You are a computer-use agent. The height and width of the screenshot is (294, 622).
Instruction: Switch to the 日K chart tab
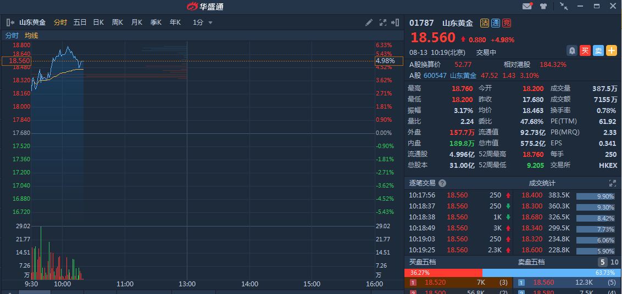click(x=98, y=22)
